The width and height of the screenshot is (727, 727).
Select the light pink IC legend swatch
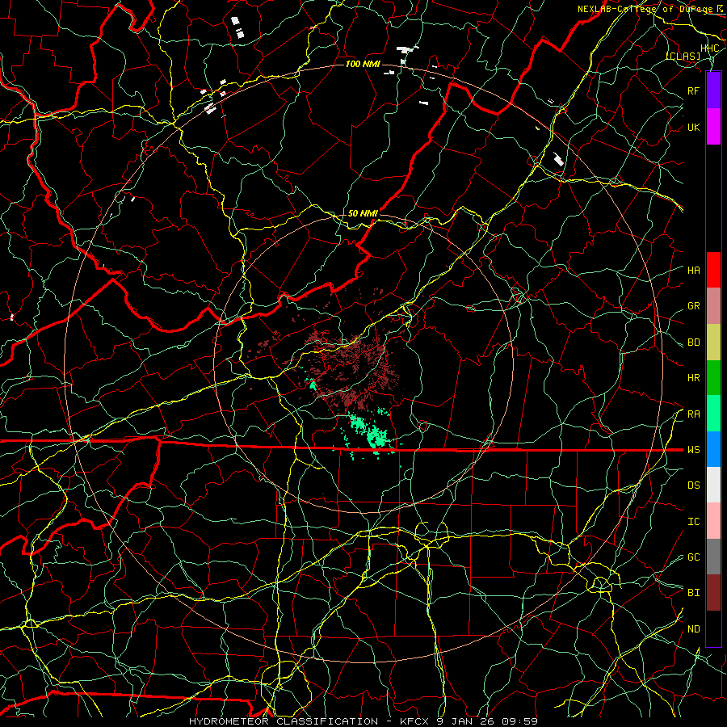[713, 521]
